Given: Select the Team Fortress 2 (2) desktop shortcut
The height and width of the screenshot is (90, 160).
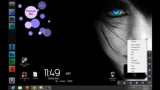Looking at the screenshot, I should (x=24, y=76).
